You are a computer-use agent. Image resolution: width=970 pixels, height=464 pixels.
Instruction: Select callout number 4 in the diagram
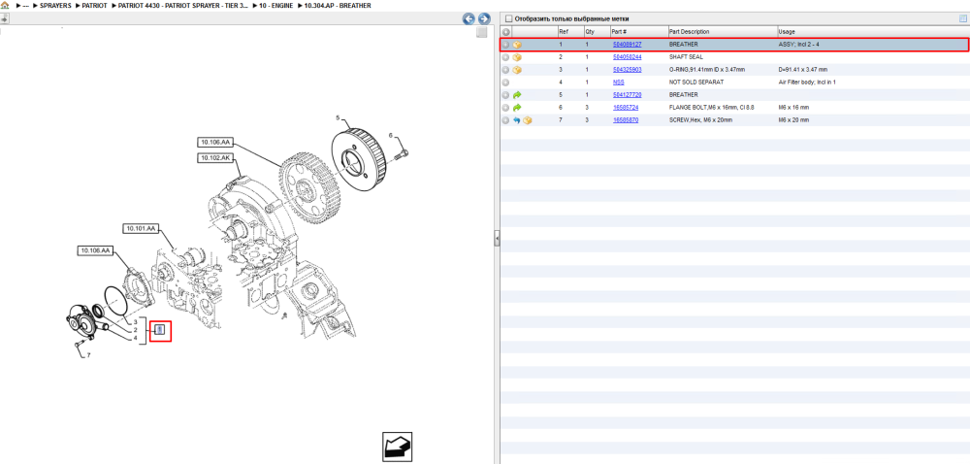(x=135, y=338)
